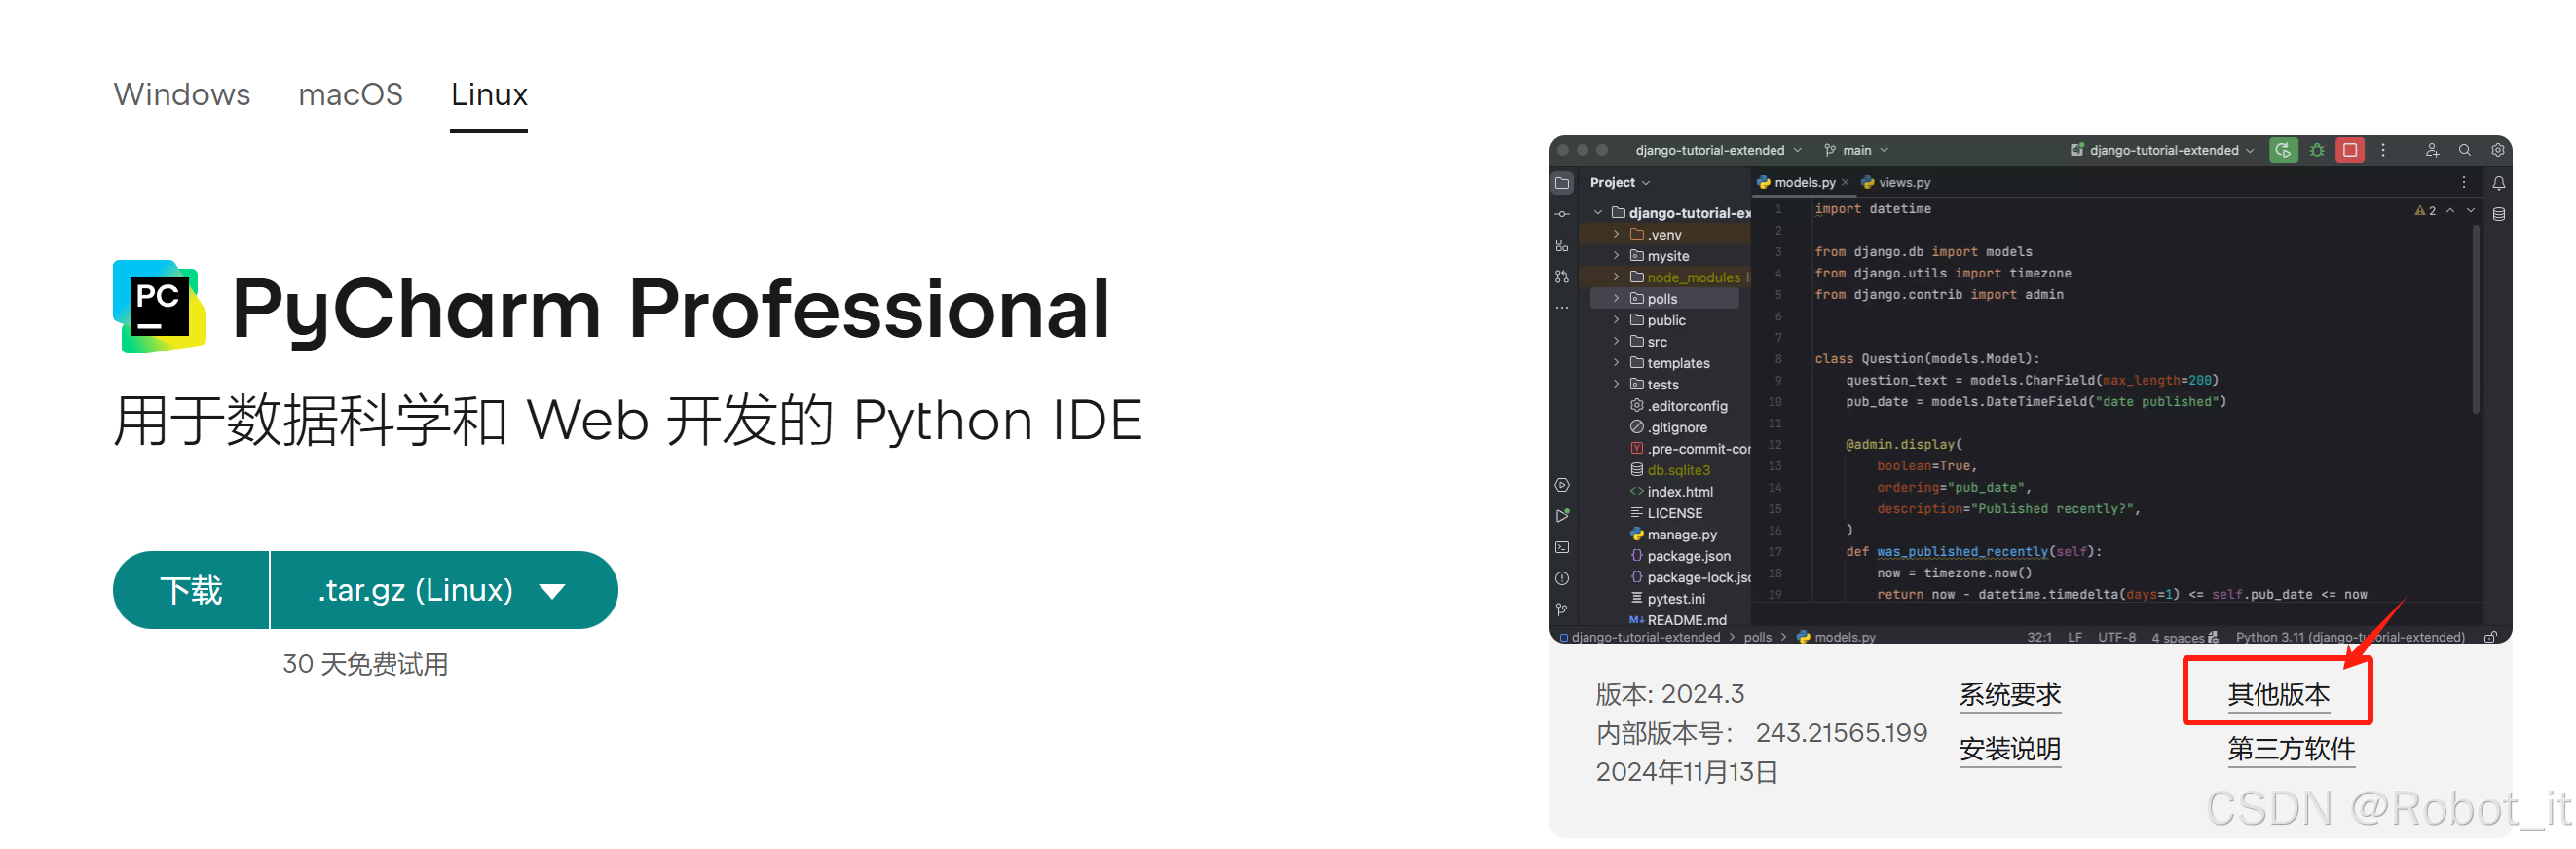Open the editor tabs kebab menu
This screenshot has width=2576, height=849.
tap(2464, 183)
